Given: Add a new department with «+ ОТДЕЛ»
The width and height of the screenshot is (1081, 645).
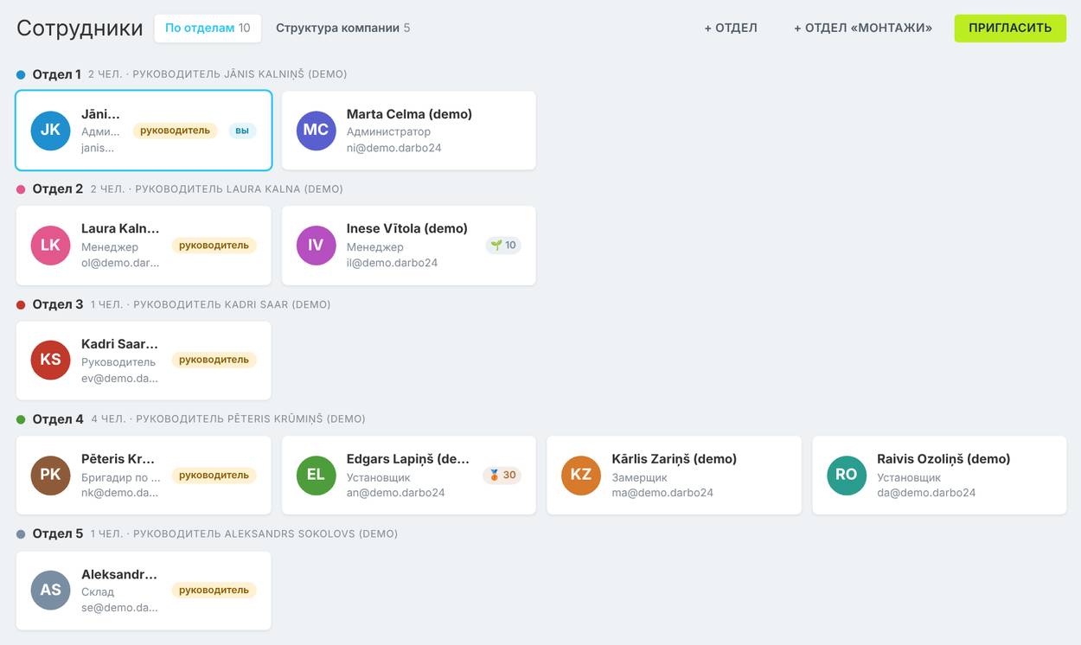Looking at the screenshot, I should [x=731, y=28].
